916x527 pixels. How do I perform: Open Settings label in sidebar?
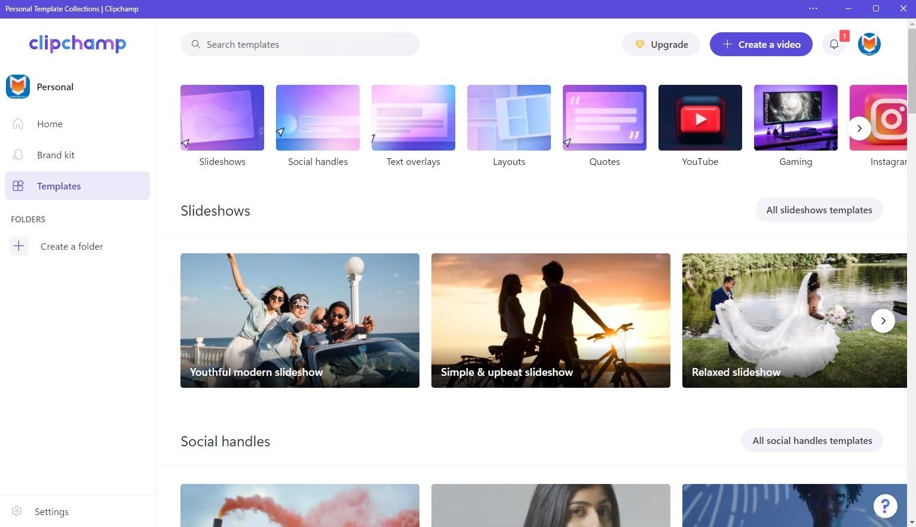coord(51,511)
